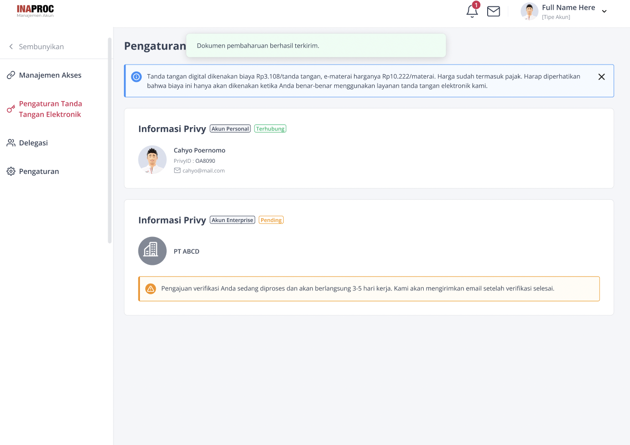Click the gear icon beside Pengaturan
630x445 pixels.
point(11,171)
